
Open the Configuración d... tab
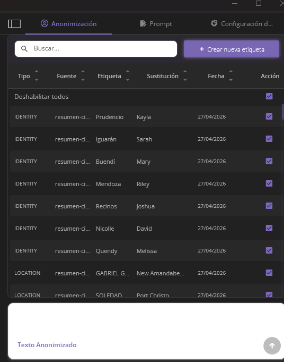coord(242,24)
